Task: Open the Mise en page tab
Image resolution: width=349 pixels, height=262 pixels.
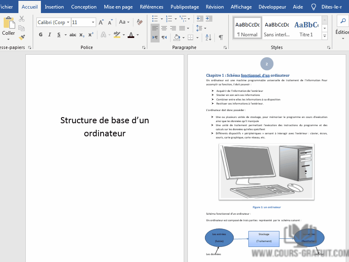Action: [118, 7]
